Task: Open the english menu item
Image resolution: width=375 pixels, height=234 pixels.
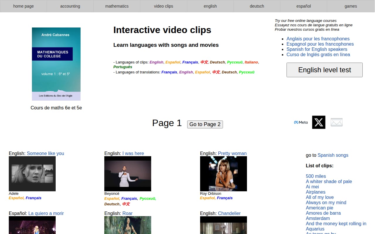Action: pyautogui.click(x=210, y=6)
